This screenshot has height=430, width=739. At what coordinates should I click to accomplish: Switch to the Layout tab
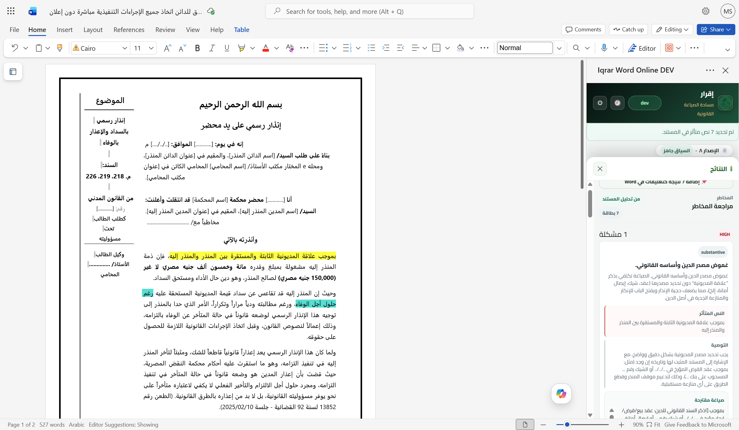pyautogui.click(x=93, y=30)
